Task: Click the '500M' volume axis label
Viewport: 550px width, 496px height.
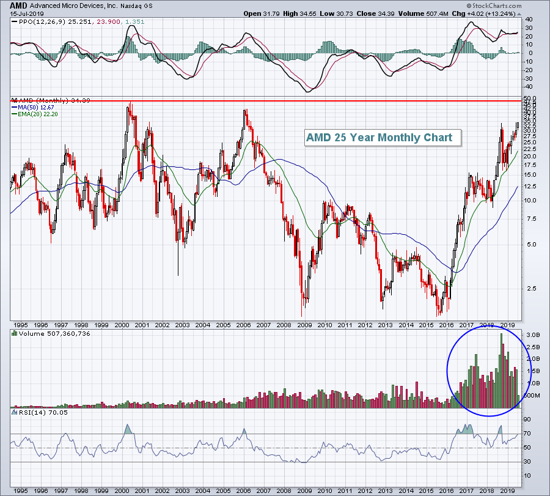Action: (533, 396)
